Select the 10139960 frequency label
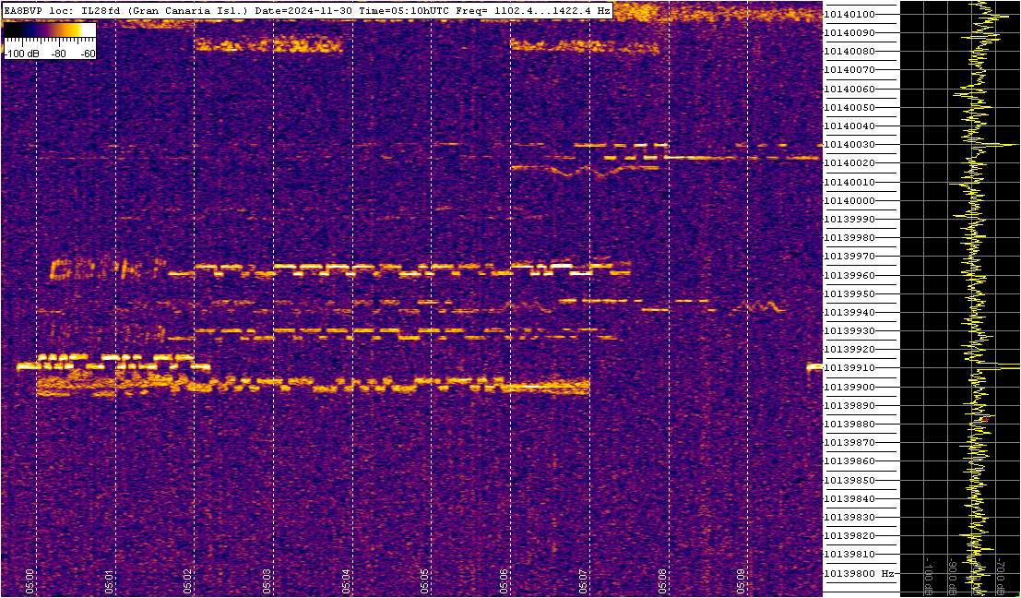 (849, 275)
